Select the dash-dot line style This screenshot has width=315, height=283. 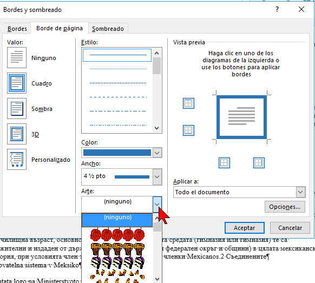point(118,111)
